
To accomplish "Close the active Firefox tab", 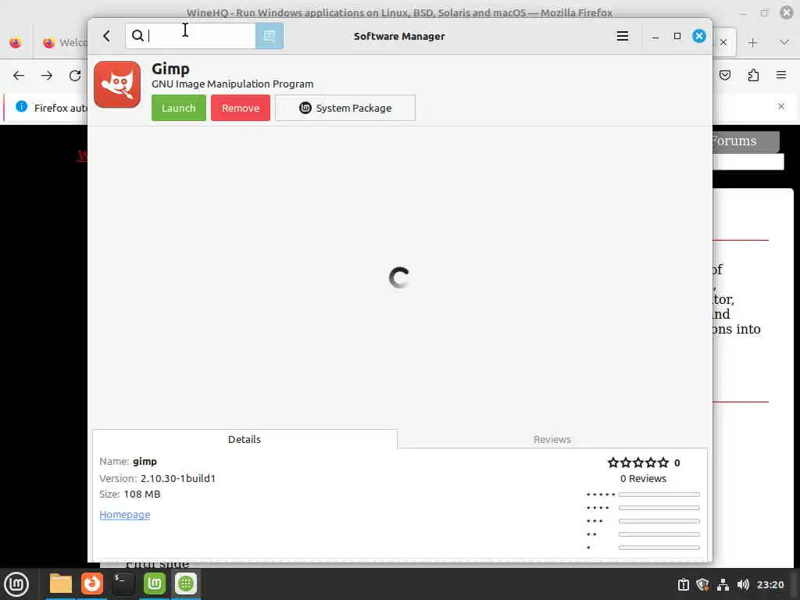I will 723,42.
